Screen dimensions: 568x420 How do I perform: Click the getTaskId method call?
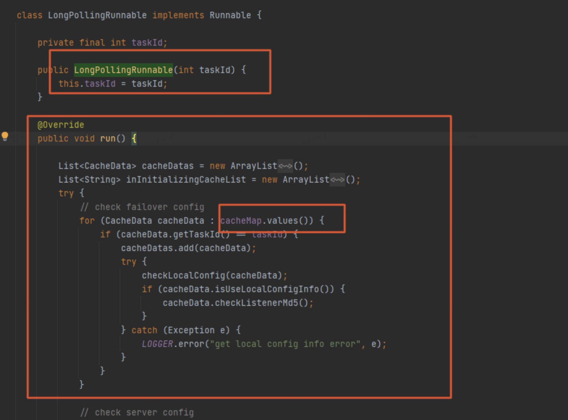tap(196, 234)
